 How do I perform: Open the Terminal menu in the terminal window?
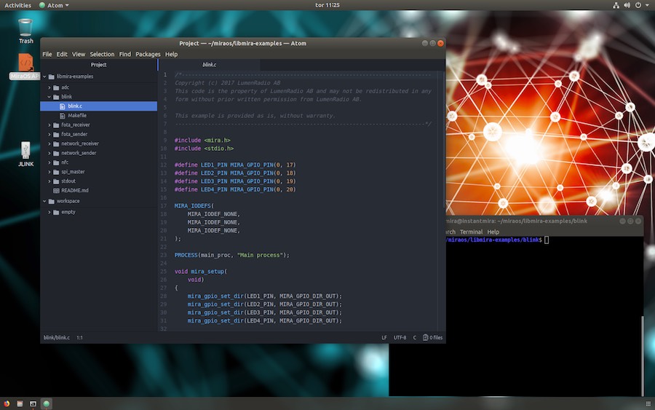[x=471, y=232]
